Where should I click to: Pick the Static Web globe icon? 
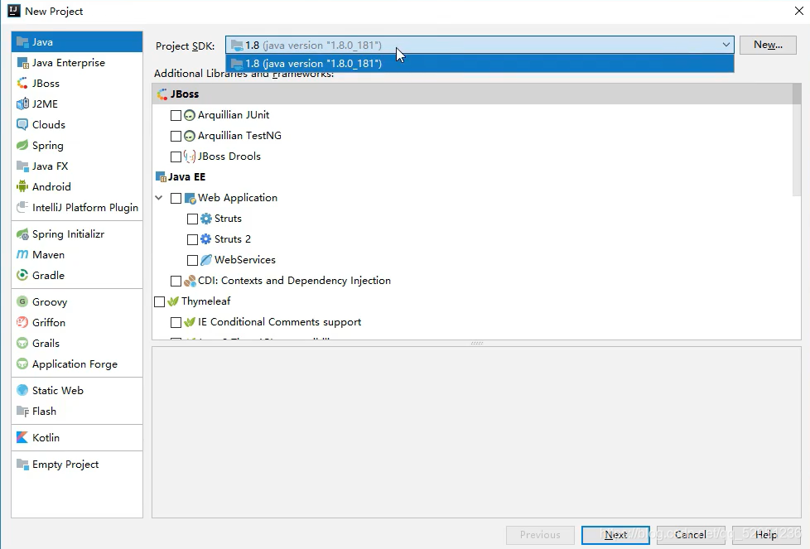tap(22, 391)
